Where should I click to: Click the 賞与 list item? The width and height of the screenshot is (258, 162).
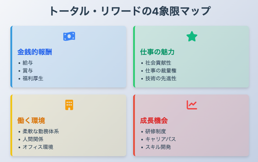[28, 71]
